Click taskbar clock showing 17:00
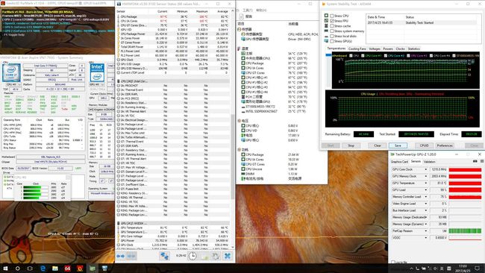 coord(463,269)
